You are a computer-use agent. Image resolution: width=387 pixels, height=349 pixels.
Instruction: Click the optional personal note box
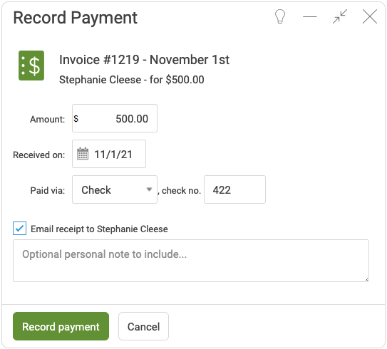coord(191,261)
